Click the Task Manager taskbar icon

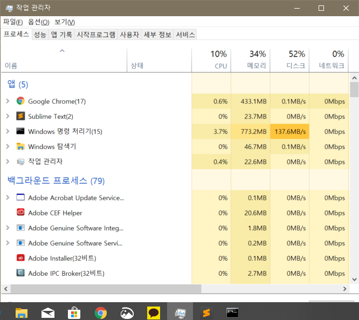click(180, 313)
